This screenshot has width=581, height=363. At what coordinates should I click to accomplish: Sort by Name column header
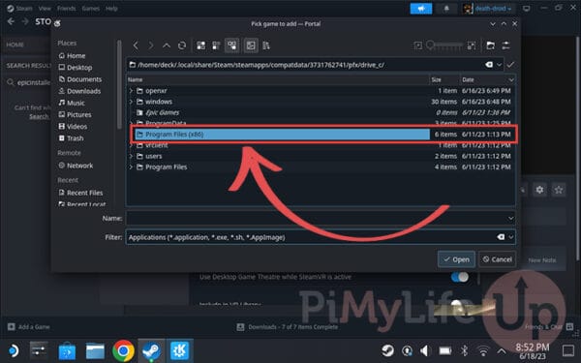click(278, 79)
